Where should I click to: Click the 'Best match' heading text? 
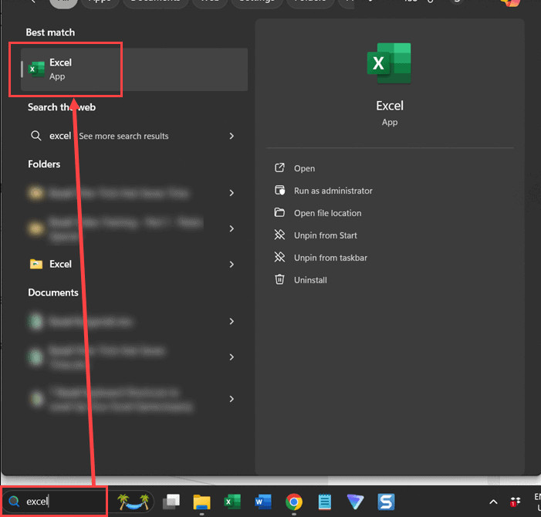click(50, 32)
